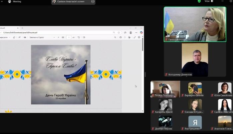
Task: Select Варварич Євгенія's participant tile
Action: (x=195, y=89)
